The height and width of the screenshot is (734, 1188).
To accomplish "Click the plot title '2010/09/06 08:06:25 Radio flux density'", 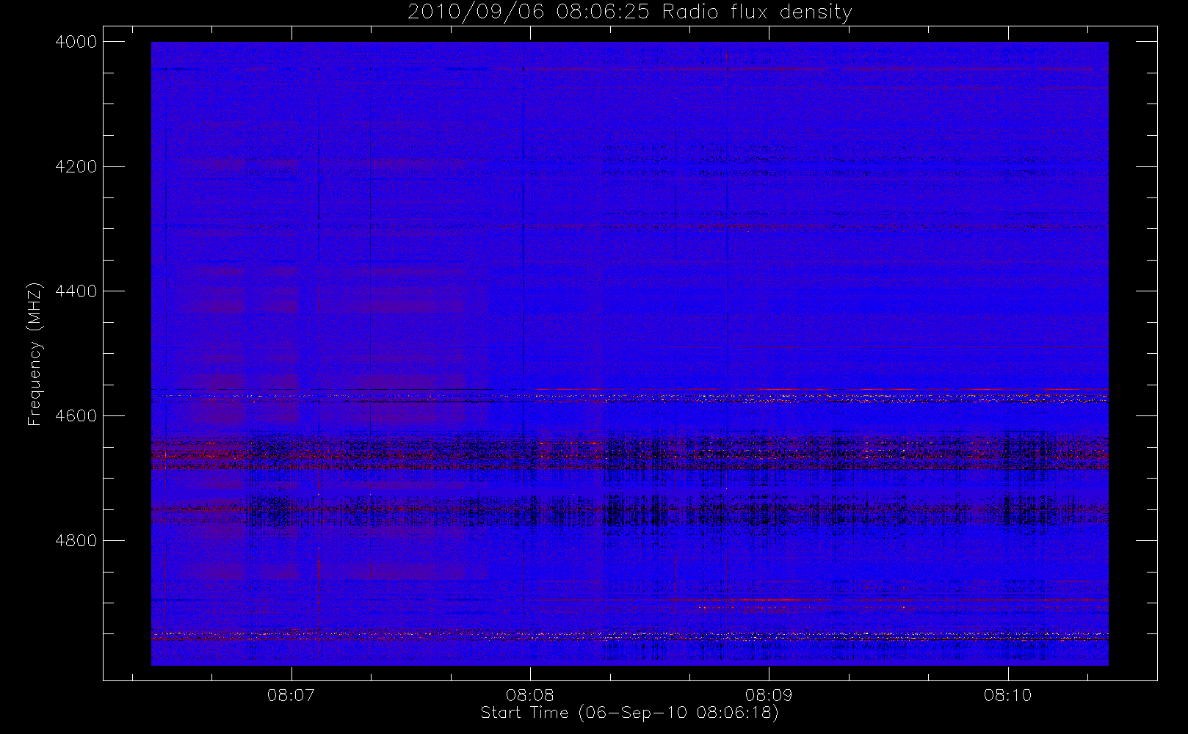I will click(629, 12).
